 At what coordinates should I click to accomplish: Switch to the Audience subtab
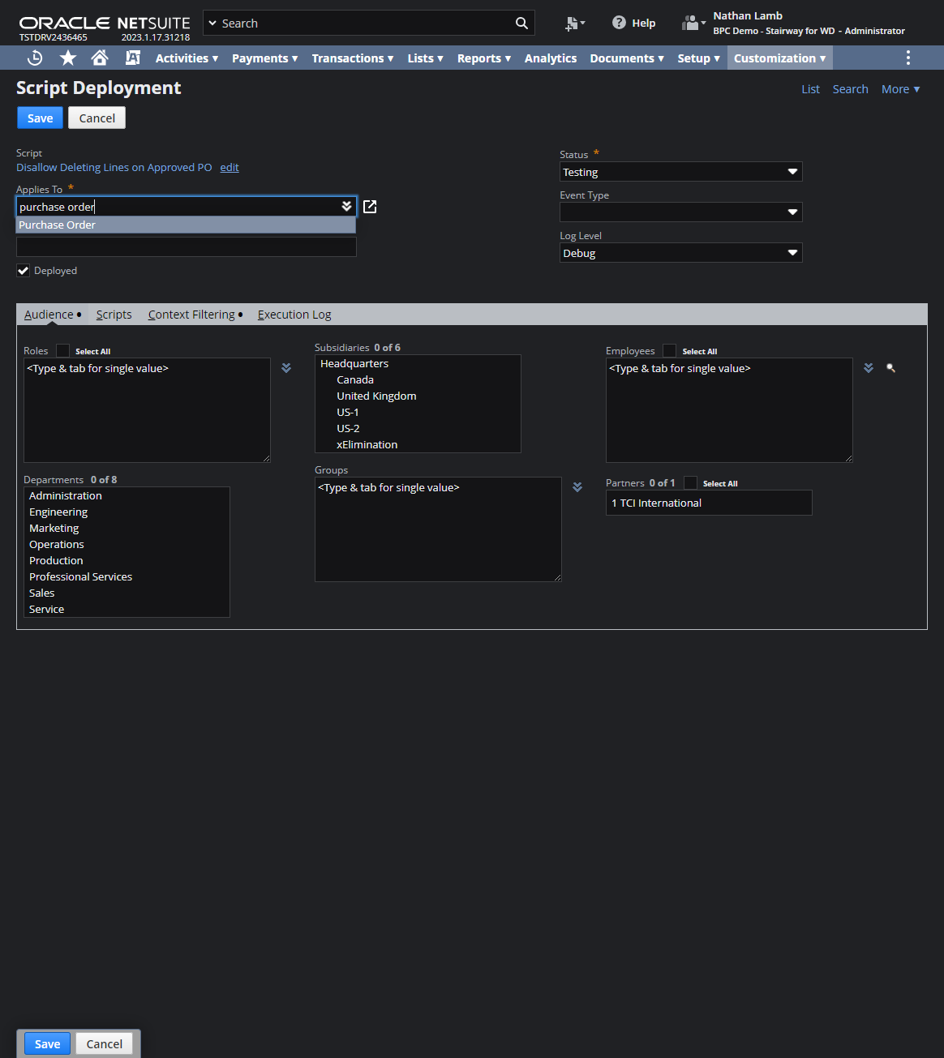53,315
